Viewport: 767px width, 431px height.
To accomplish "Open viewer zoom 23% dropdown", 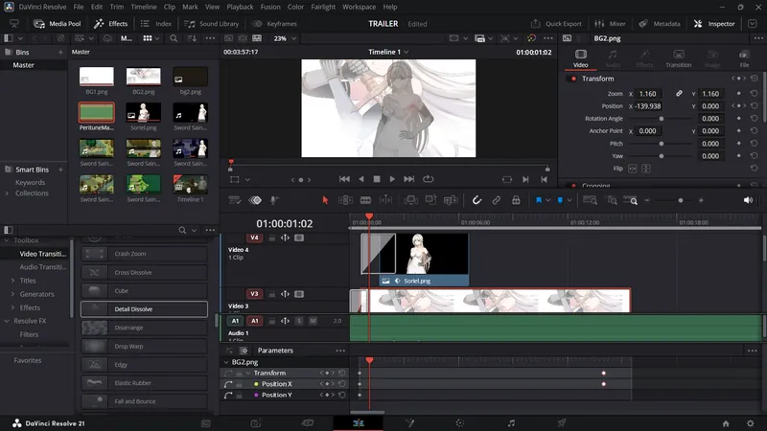I will pos(285,38).
